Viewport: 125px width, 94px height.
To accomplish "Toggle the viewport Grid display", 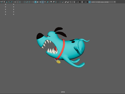I will pos(15,2).
